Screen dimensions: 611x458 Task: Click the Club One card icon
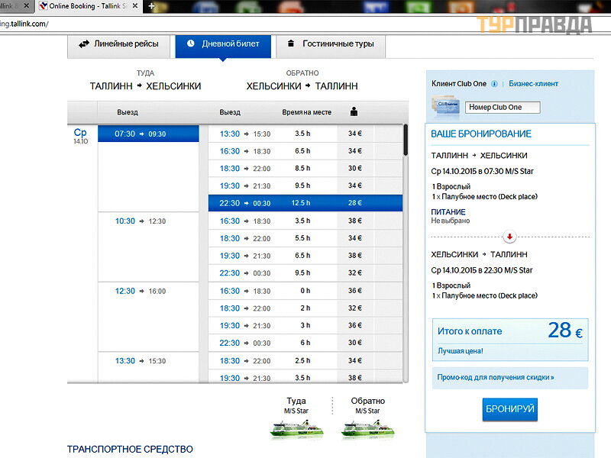click(445, 106)
